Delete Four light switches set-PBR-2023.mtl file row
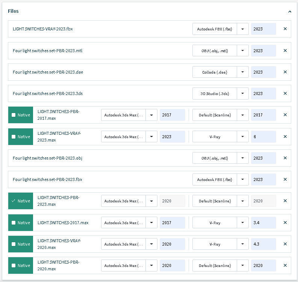The image size is (298, 282). (285, 51)
